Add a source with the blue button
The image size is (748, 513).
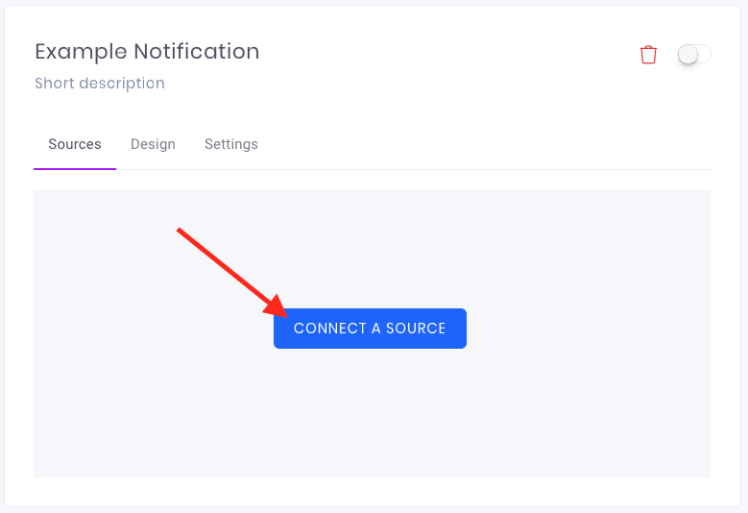click(371, 329)
